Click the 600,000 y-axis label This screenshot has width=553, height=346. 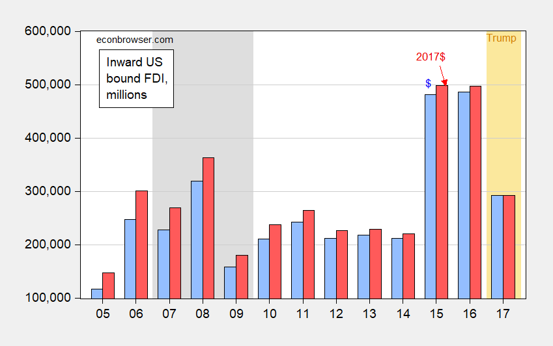(48, 31)
